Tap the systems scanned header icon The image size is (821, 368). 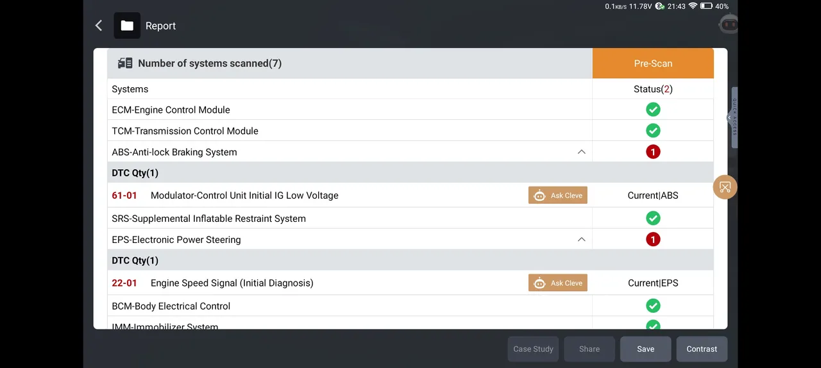(x=125, y=63)
